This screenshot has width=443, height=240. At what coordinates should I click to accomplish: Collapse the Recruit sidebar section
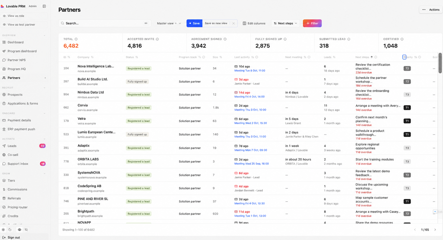(x=45, y=88)
